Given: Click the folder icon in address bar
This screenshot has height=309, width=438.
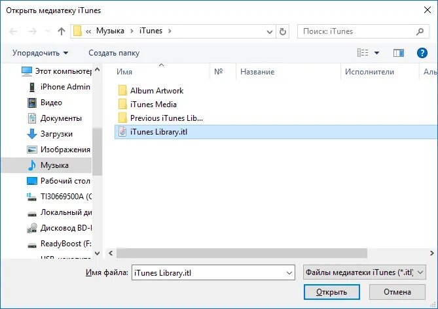Looking at the screenshot, I should pyautogui.click(x=77, y=31).
